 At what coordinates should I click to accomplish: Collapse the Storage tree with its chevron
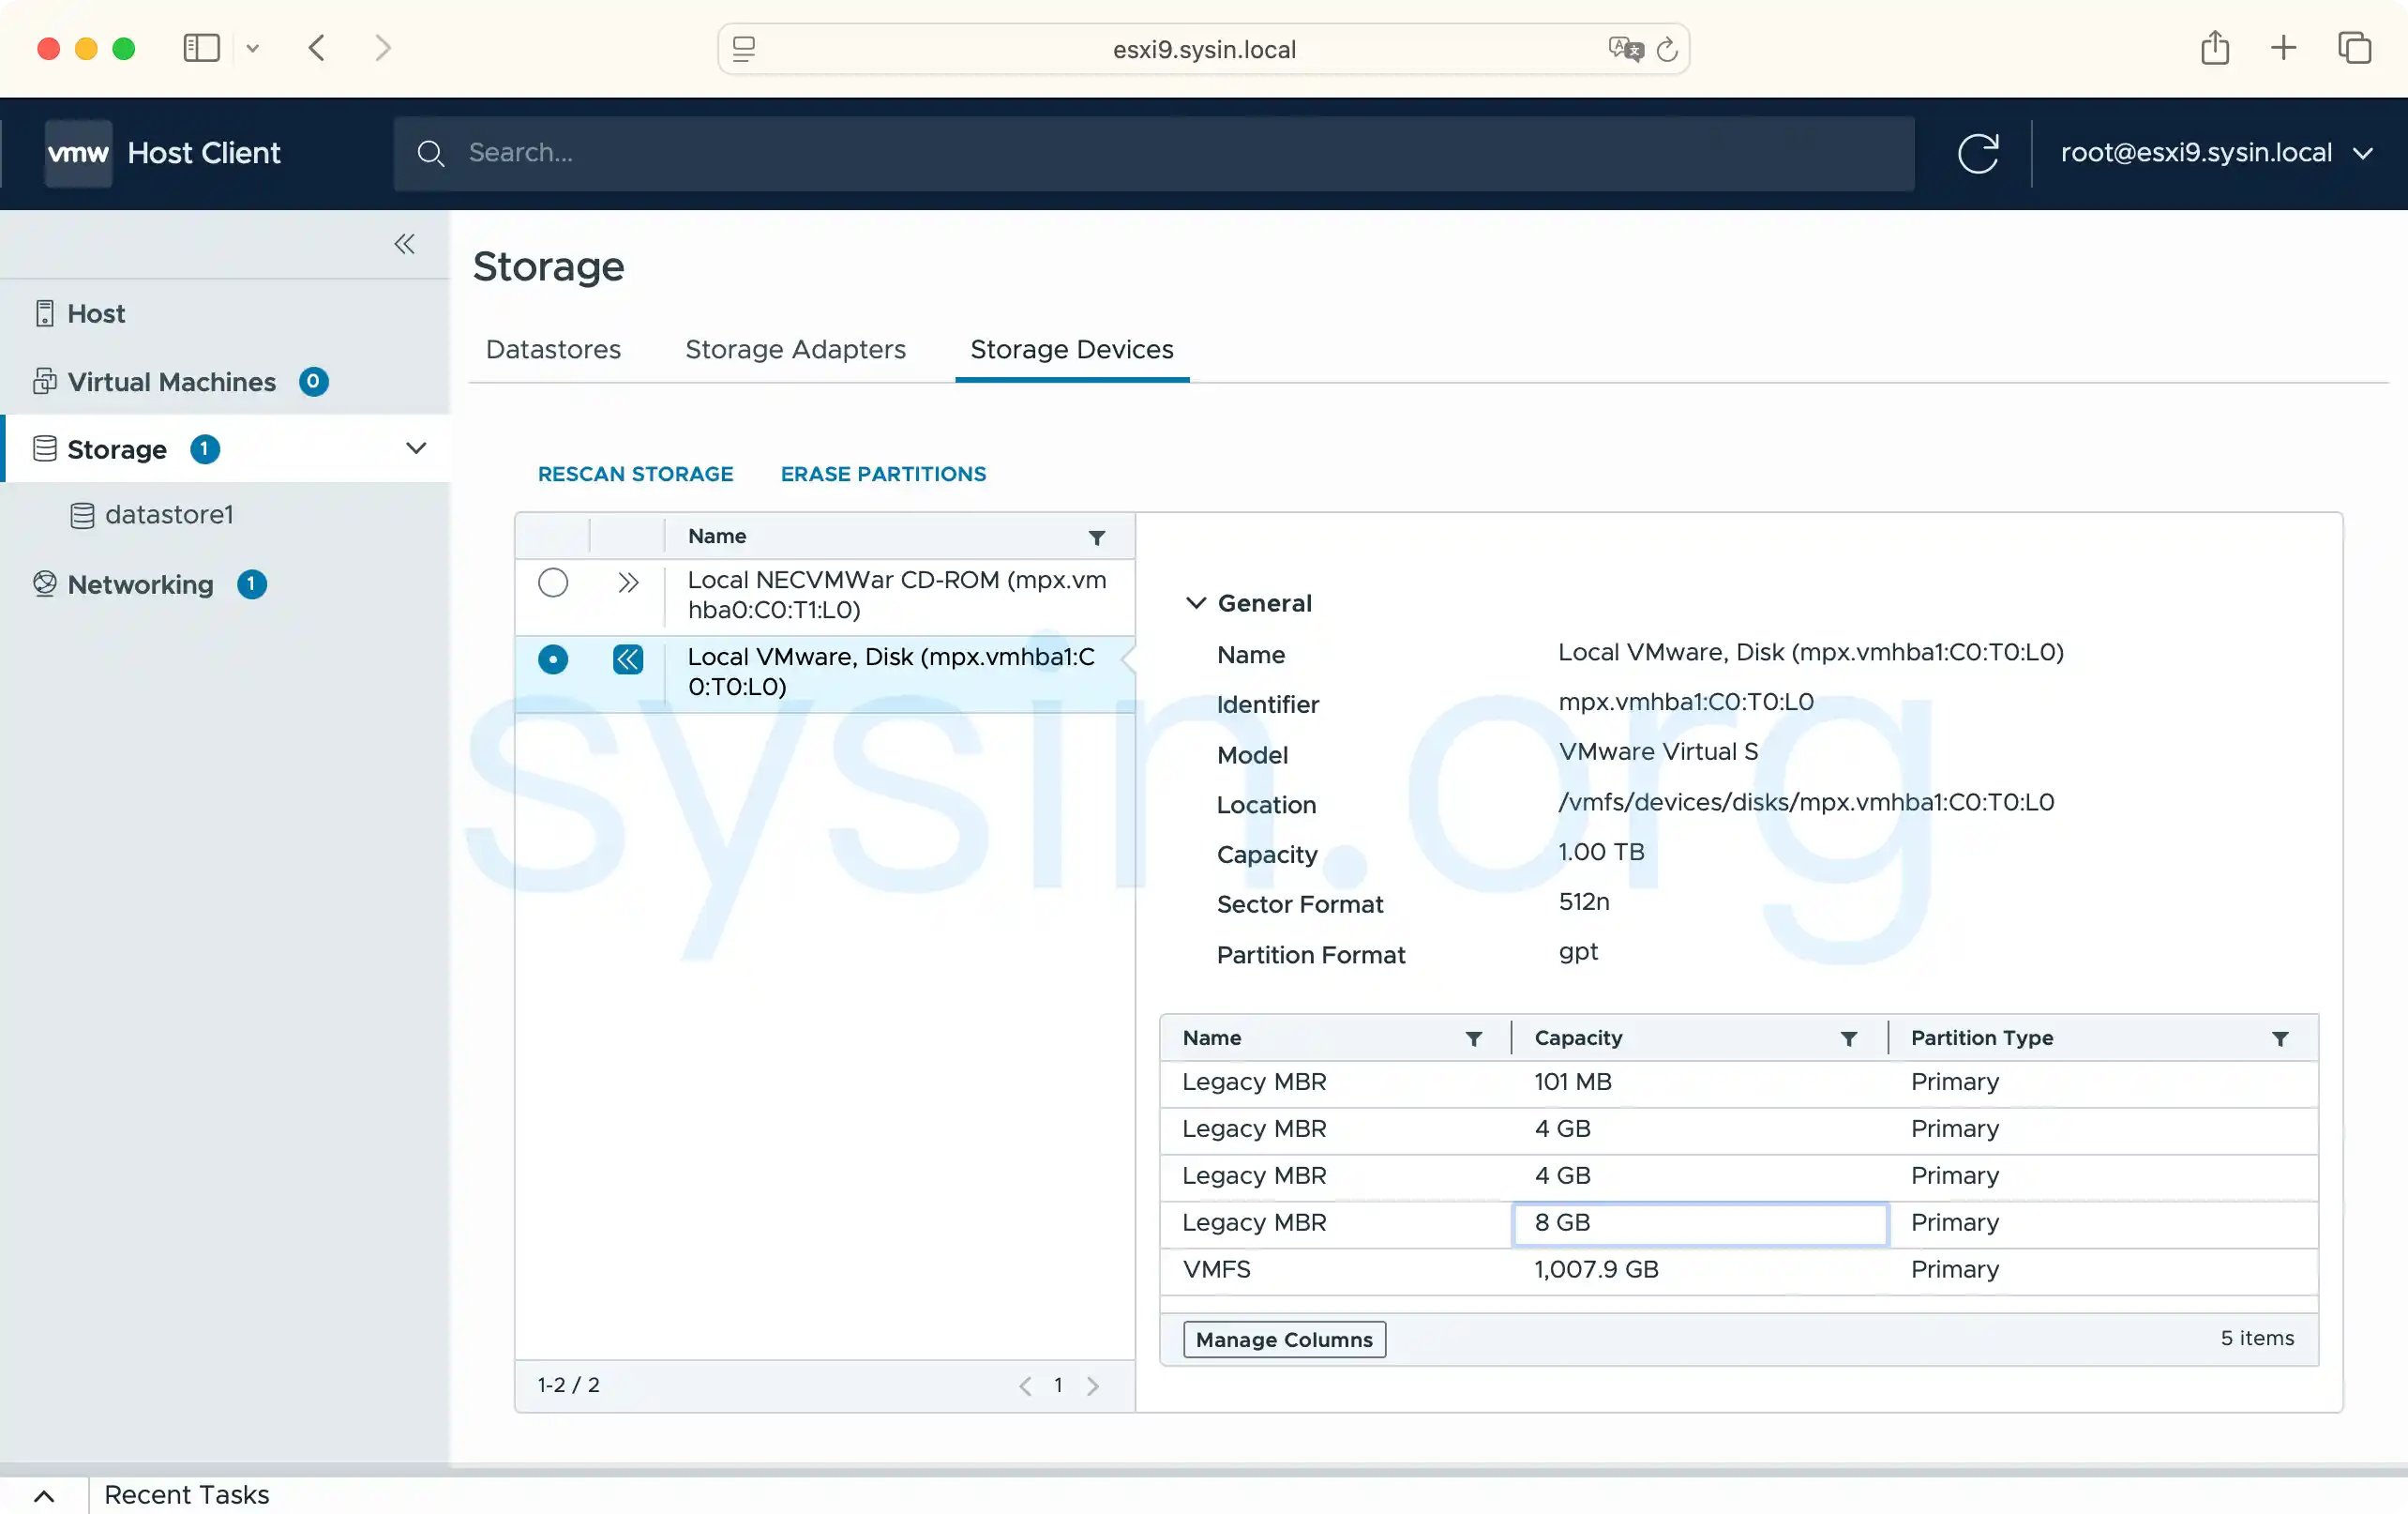coord(416,448)
